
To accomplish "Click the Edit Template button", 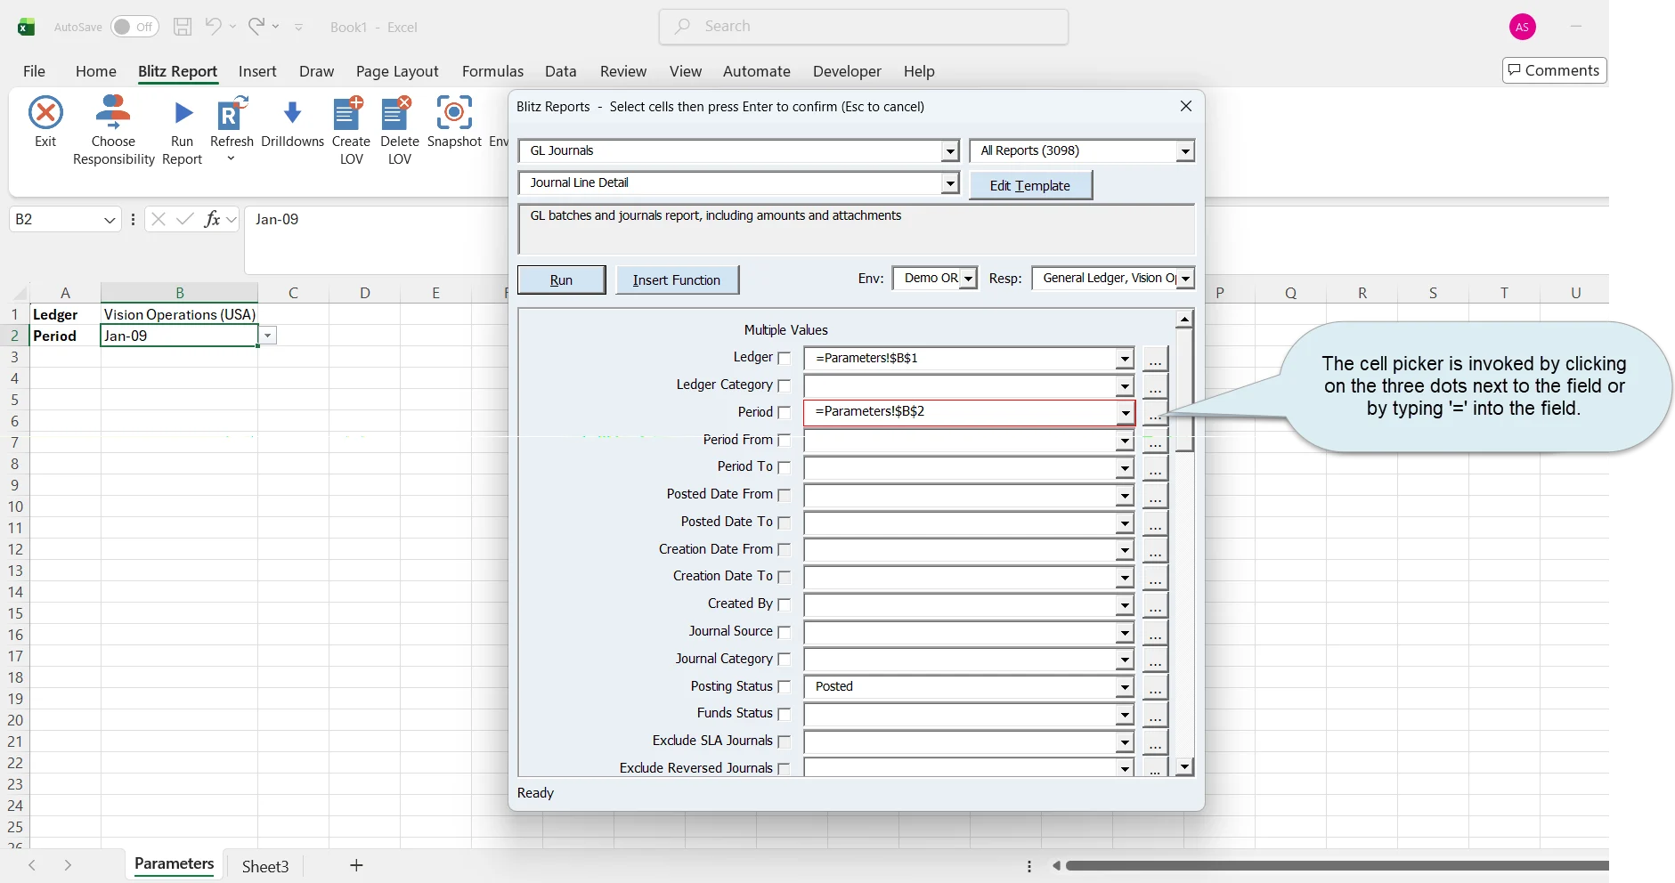I will click(x=1030, y=185).
